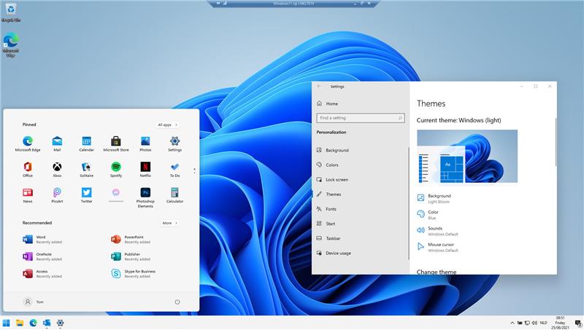The width and height of the screenshot is (584, 330).
Task: Open Settings from pinned apps
Action: [174, 144]
